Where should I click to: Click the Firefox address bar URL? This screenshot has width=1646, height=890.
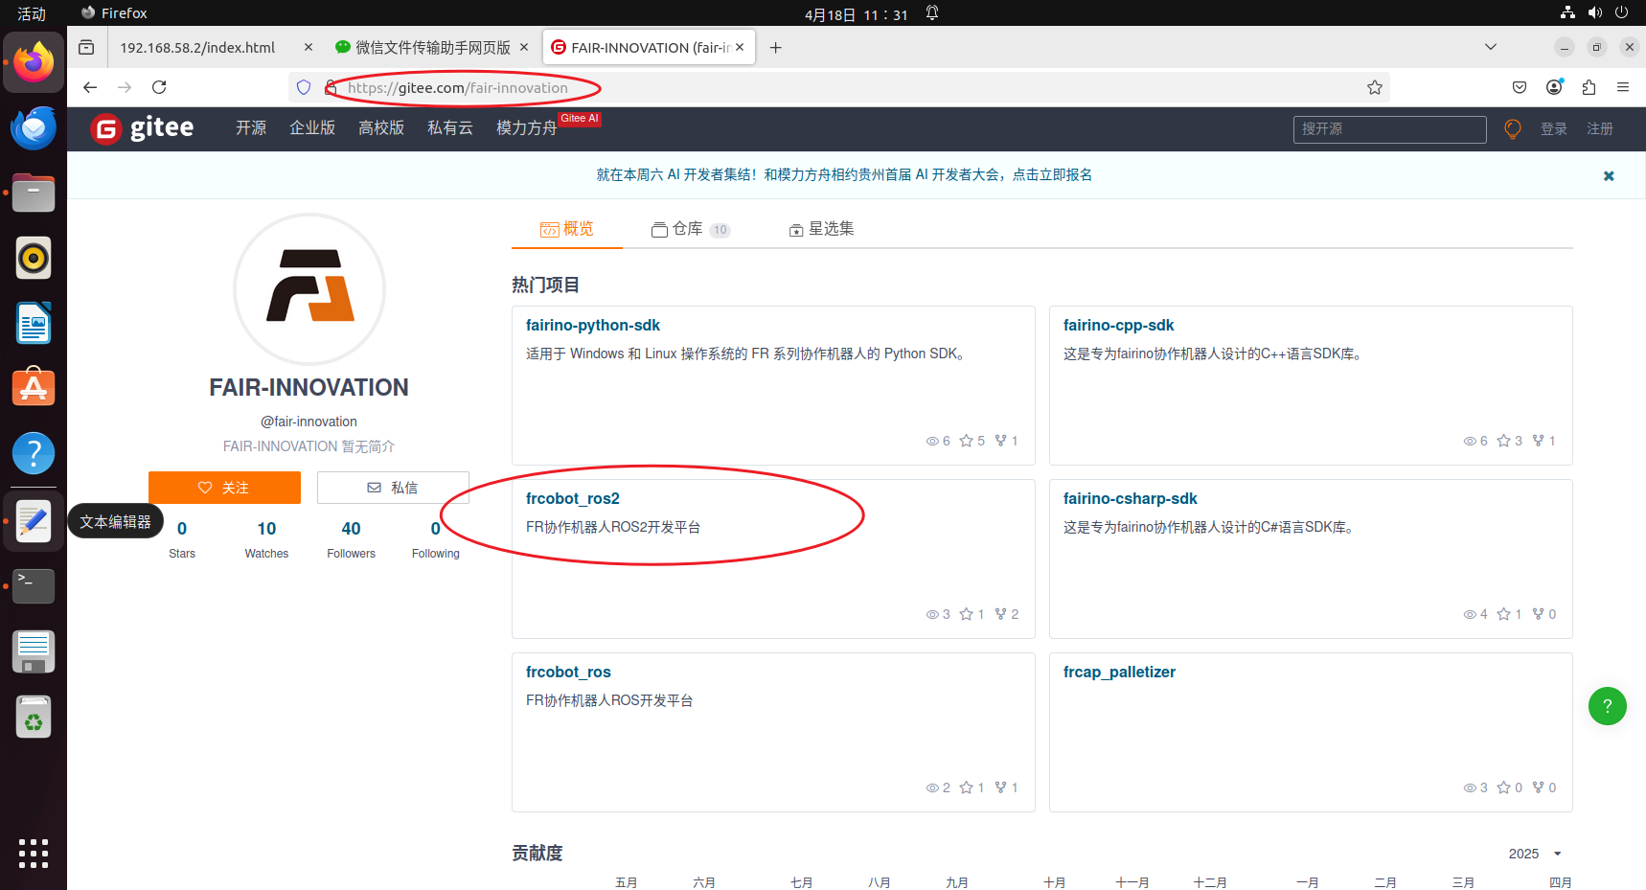pyautogui.click(x=458, y=87)
